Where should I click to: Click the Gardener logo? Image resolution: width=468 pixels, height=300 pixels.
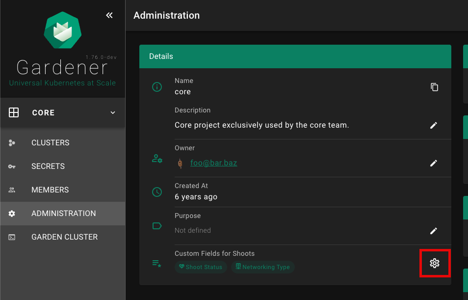62,30
